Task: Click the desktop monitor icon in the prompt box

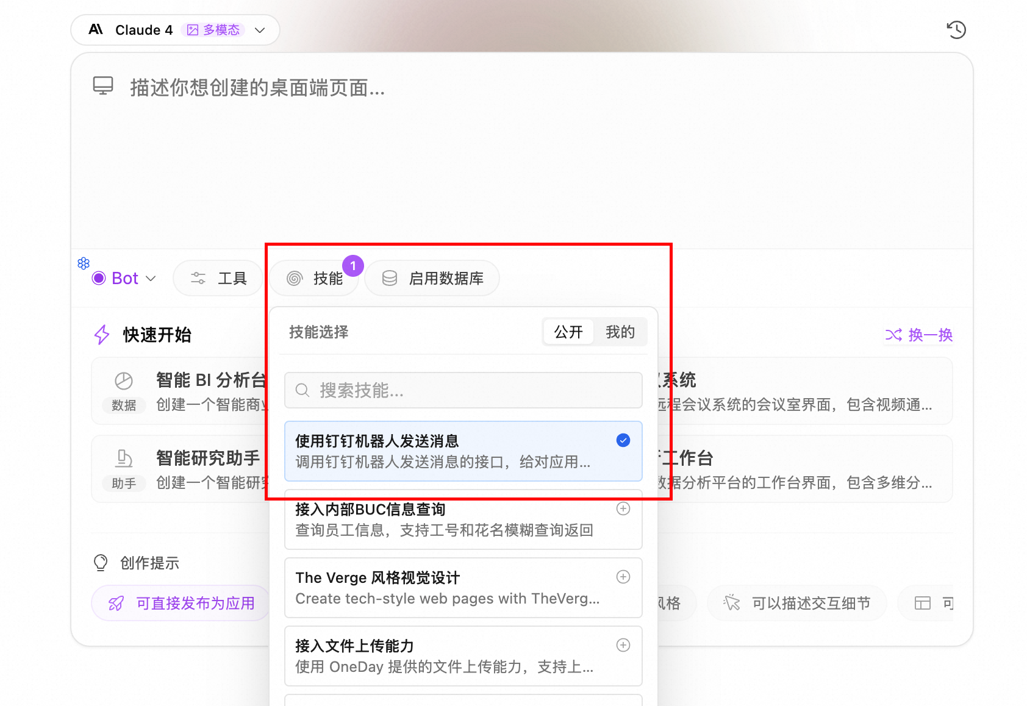Action: 103,86
